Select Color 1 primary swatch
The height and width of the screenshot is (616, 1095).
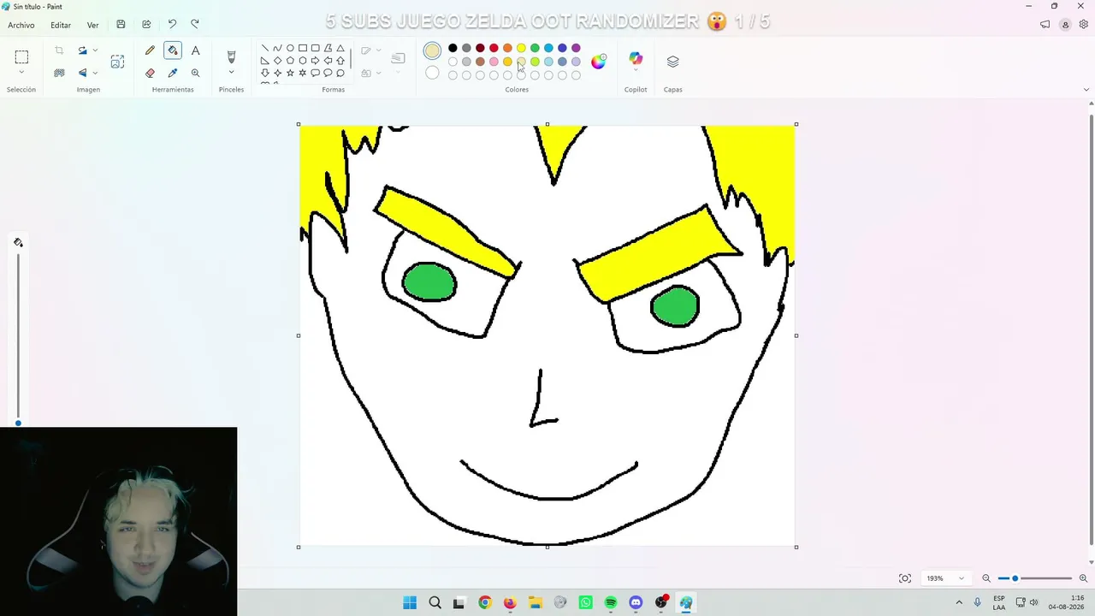pyautogui.click(x=432, y=51)
